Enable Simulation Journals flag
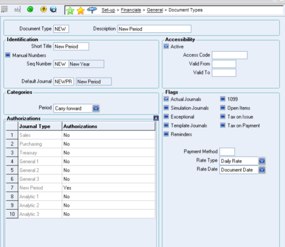The width and height of the screenshot is (285, 247). [166, 108]
